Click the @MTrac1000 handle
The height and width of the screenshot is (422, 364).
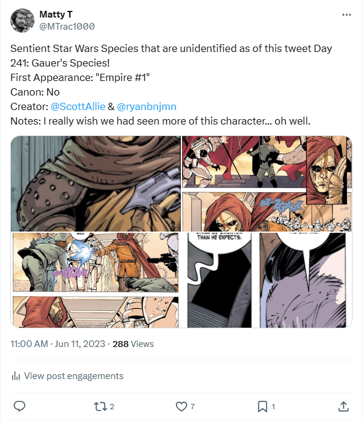67,27
